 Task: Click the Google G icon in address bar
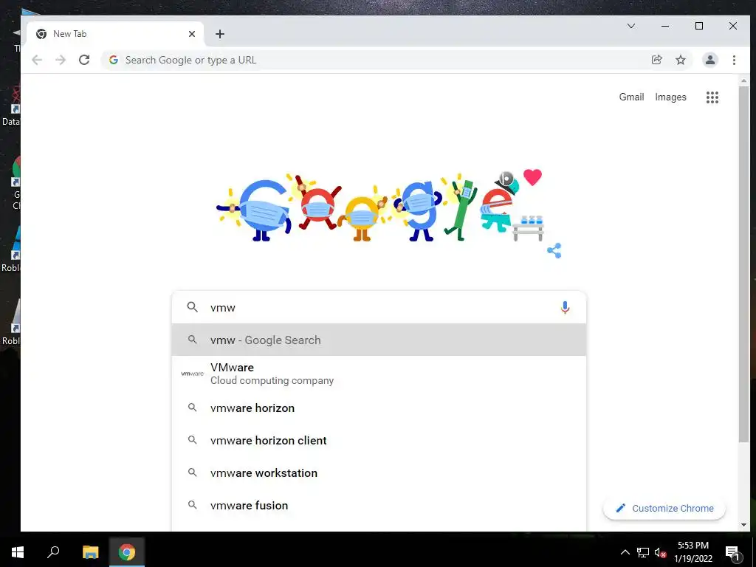coord(113,60)
